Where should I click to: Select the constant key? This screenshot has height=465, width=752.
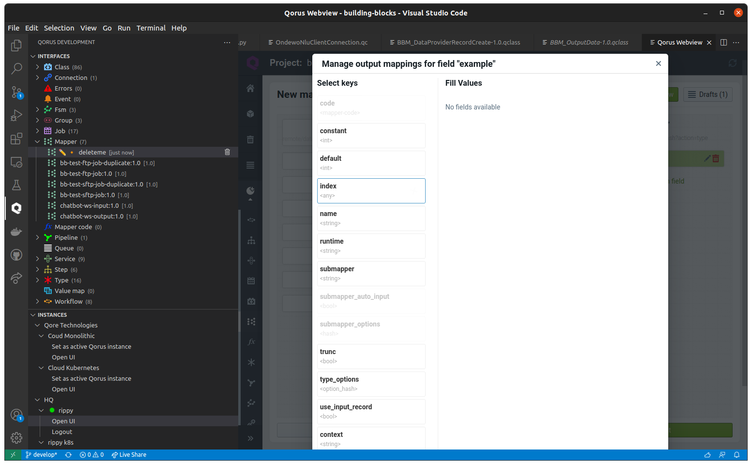371,135
